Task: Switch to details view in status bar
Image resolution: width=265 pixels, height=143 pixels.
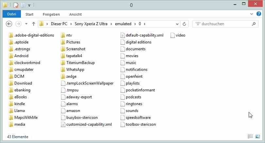Action: coord(250,136)
